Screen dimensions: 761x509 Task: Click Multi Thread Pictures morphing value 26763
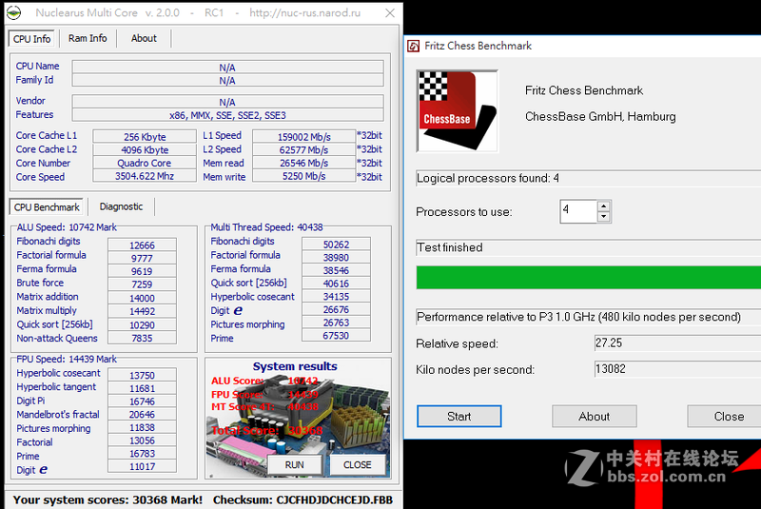pyautogui.click(x=336, y=323)
